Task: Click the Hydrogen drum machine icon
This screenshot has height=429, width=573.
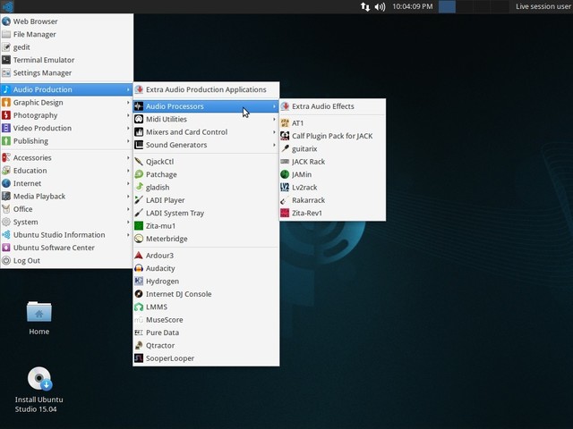Action: (139, 282)
